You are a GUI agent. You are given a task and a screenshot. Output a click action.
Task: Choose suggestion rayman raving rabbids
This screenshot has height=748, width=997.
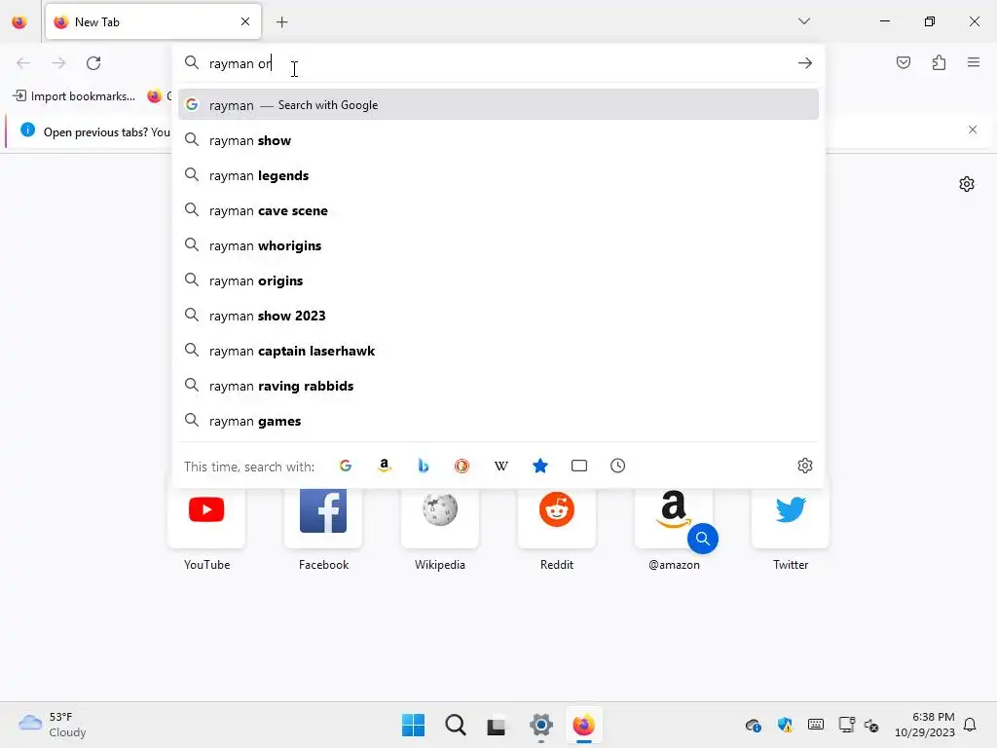coord(498,386)
